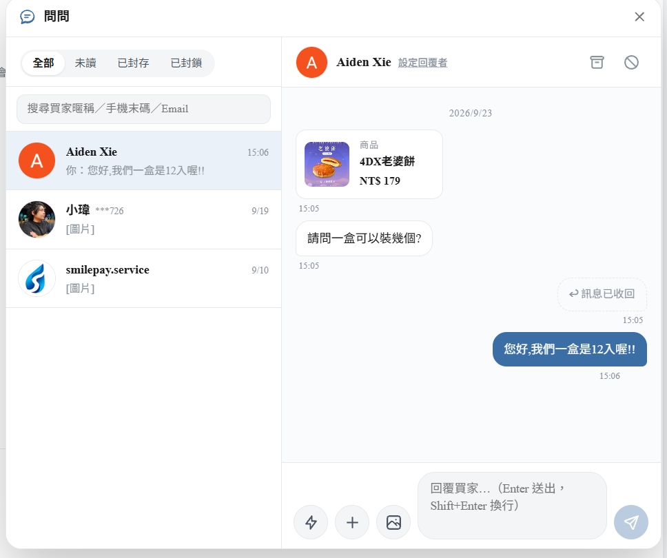
Task: Open quick replies lightning icon
Action: point(311,522)
